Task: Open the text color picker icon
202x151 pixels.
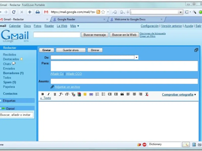Action: click(73, 94)
